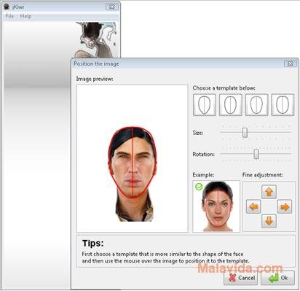
Task: Close the Position the image dialog
Action: point(290,63)
